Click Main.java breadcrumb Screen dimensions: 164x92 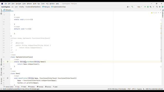(46, 7)
